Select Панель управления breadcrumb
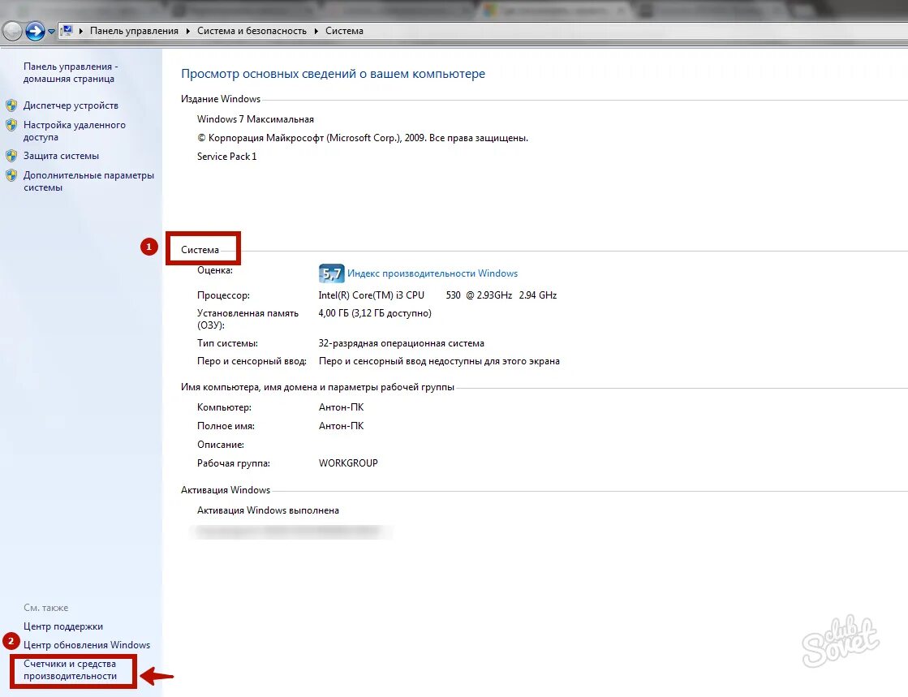The width and height of the screenshot is (908, 697). (134, 32)
